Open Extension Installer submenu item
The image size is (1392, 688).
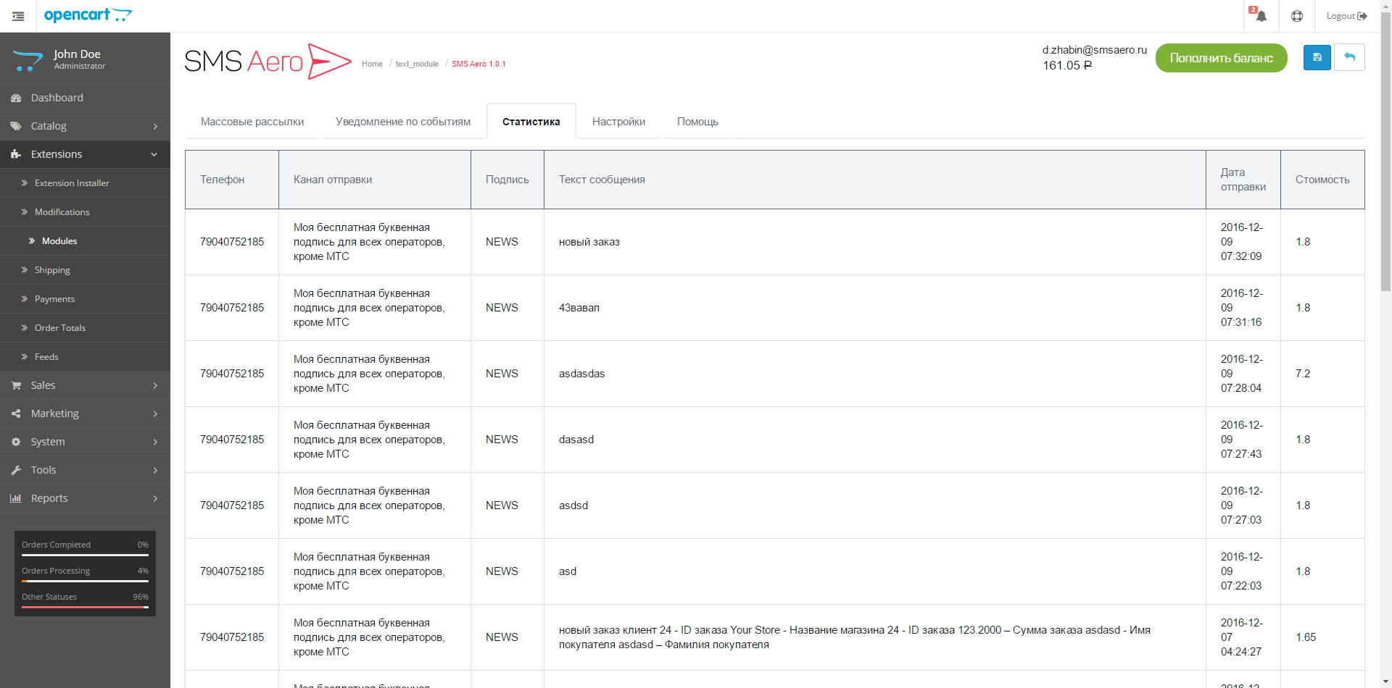(x=85, y=183)
